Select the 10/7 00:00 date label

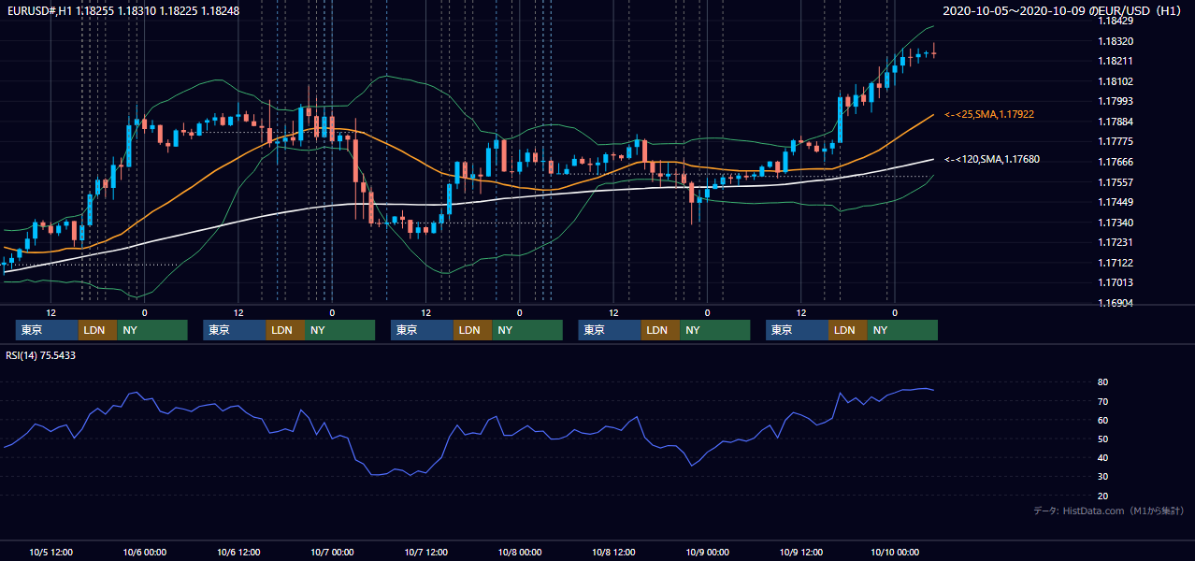tap(332, 552)
